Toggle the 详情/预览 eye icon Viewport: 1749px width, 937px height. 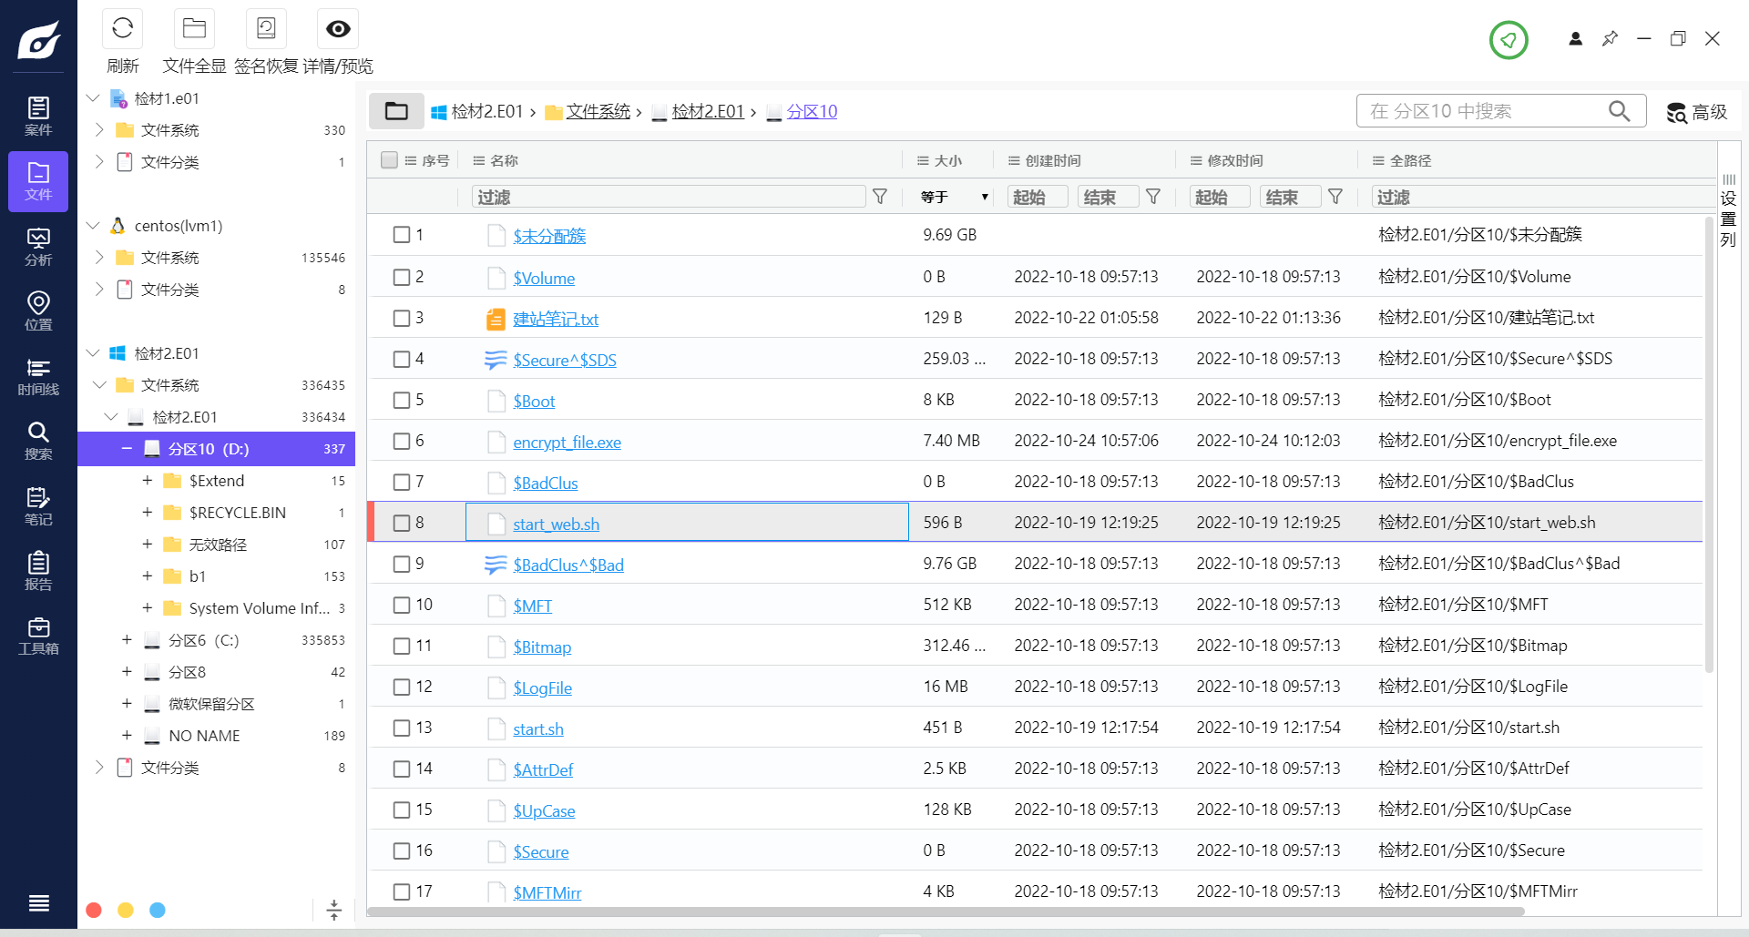[338, 29]
